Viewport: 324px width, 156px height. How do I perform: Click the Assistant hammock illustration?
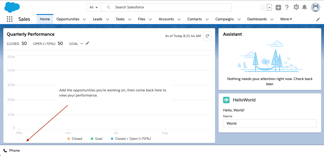pos(270,57)
